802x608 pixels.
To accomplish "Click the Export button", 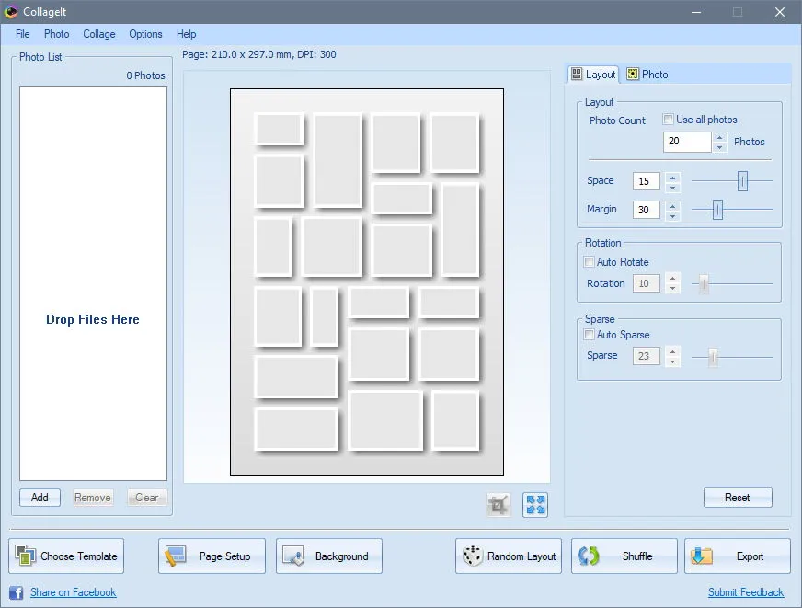I will point(737,556).
